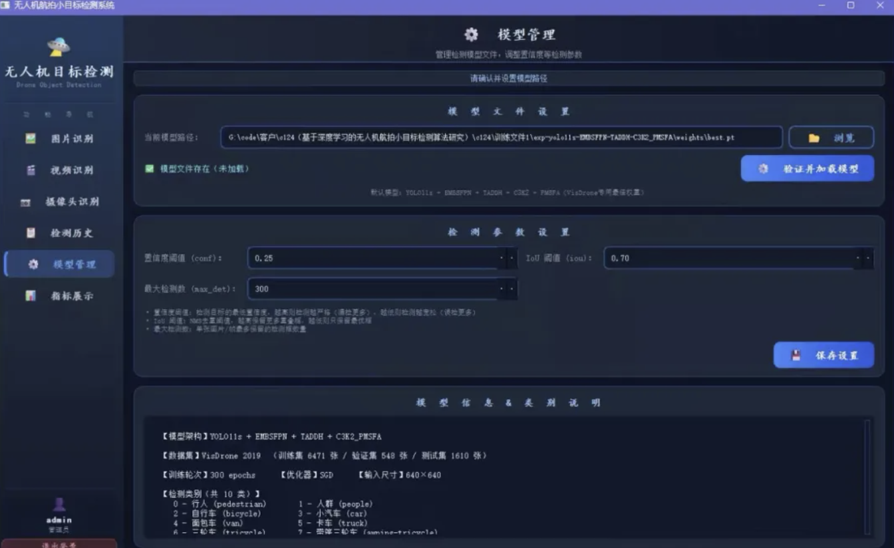Viewport: 894px width, 548px height.
Task: Click the class entry 4 - 面包车 (van)
Action: point(208,523)
